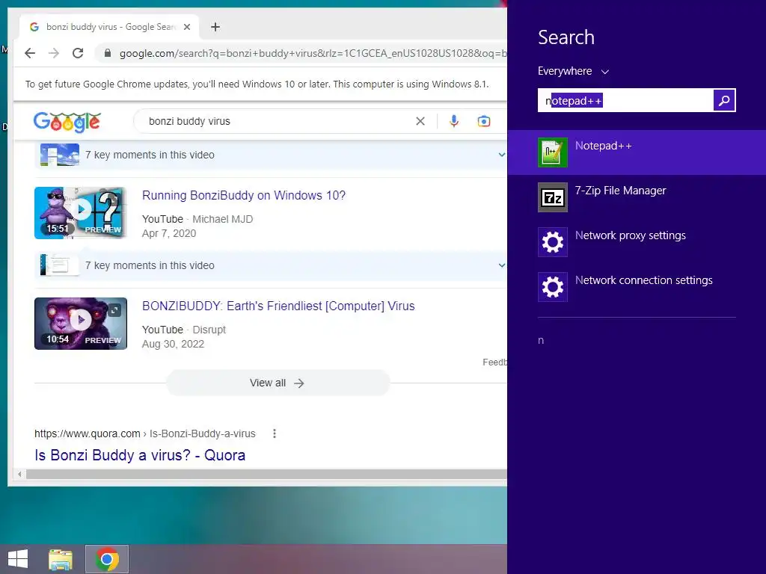This screenshot has width=766, height=574.
Task: Search by image with Google Lens icon
Action: (484, 121)
